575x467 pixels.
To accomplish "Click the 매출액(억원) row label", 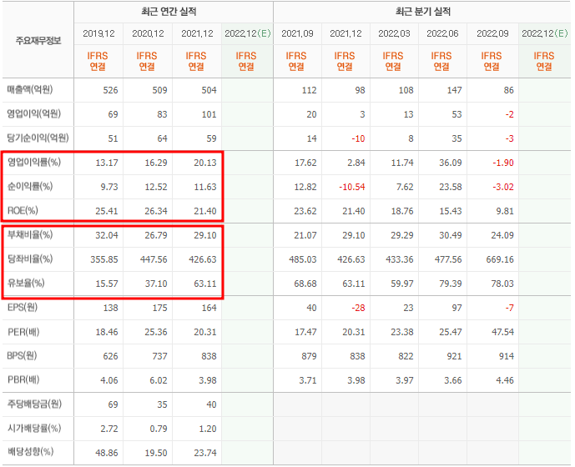I will point(30,90).
